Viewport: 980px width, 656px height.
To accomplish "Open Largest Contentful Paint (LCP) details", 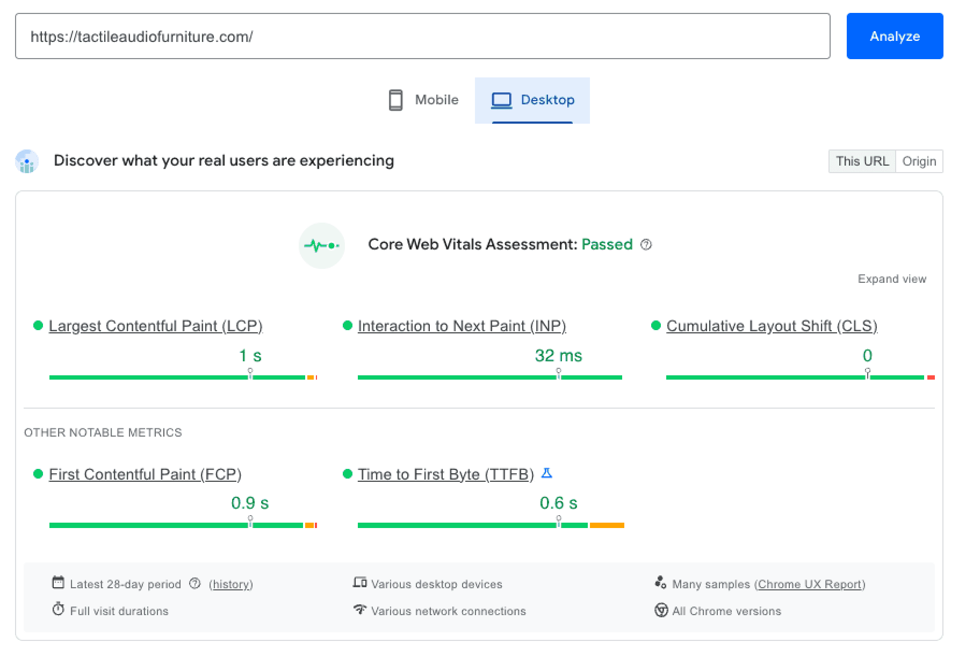I will [155, 326].
